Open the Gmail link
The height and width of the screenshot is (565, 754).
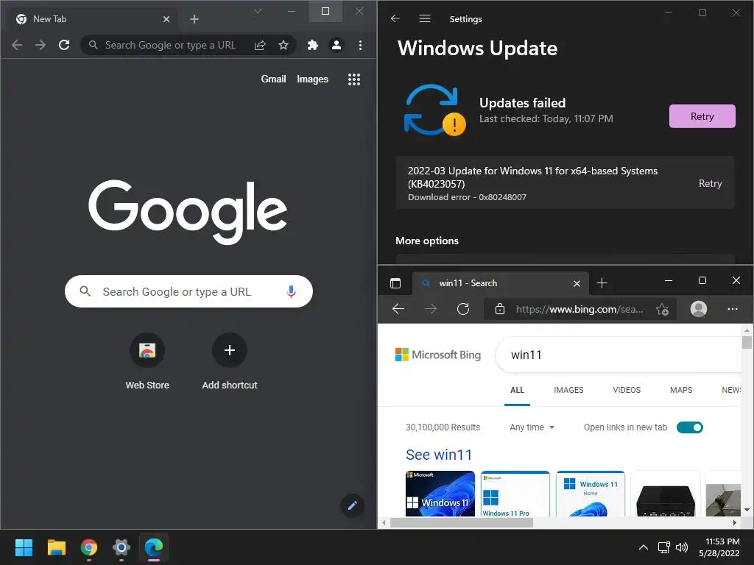(x=273, y=79)
